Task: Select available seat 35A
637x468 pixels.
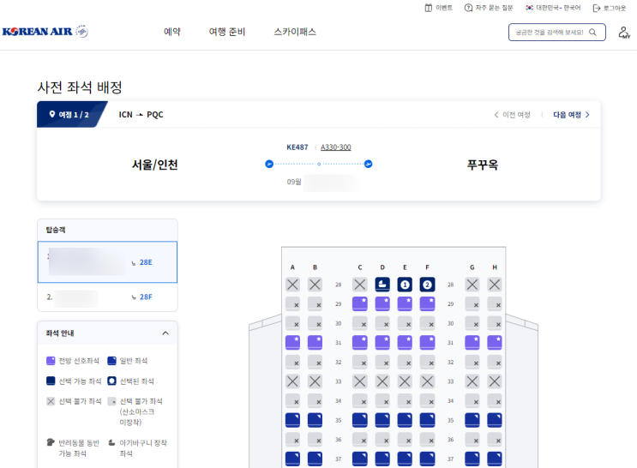Action: coord(292,420)
